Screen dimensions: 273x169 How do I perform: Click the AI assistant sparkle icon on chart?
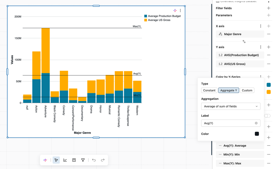point(175,11)
